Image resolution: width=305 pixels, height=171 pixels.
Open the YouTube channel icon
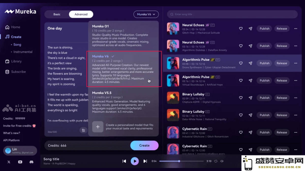[x=20, y=162]
